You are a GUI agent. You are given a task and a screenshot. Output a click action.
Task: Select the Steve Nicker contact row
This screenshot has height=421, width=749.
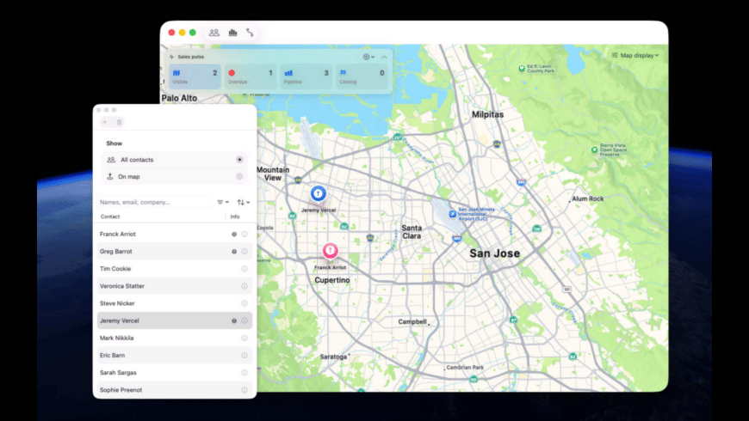click(175, 303)
